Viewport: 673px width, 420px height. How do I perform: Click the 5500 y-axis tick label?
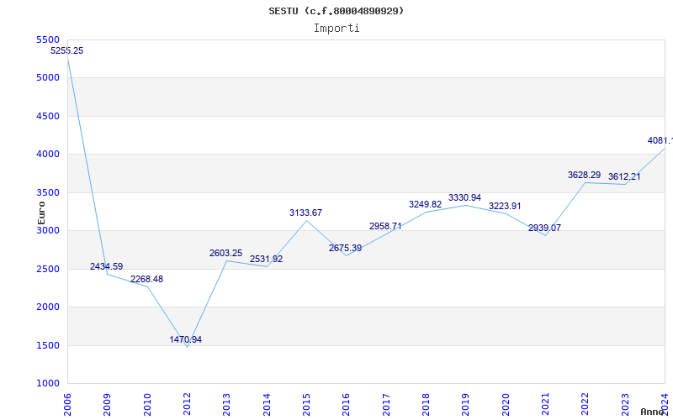(x=48, y=39)
